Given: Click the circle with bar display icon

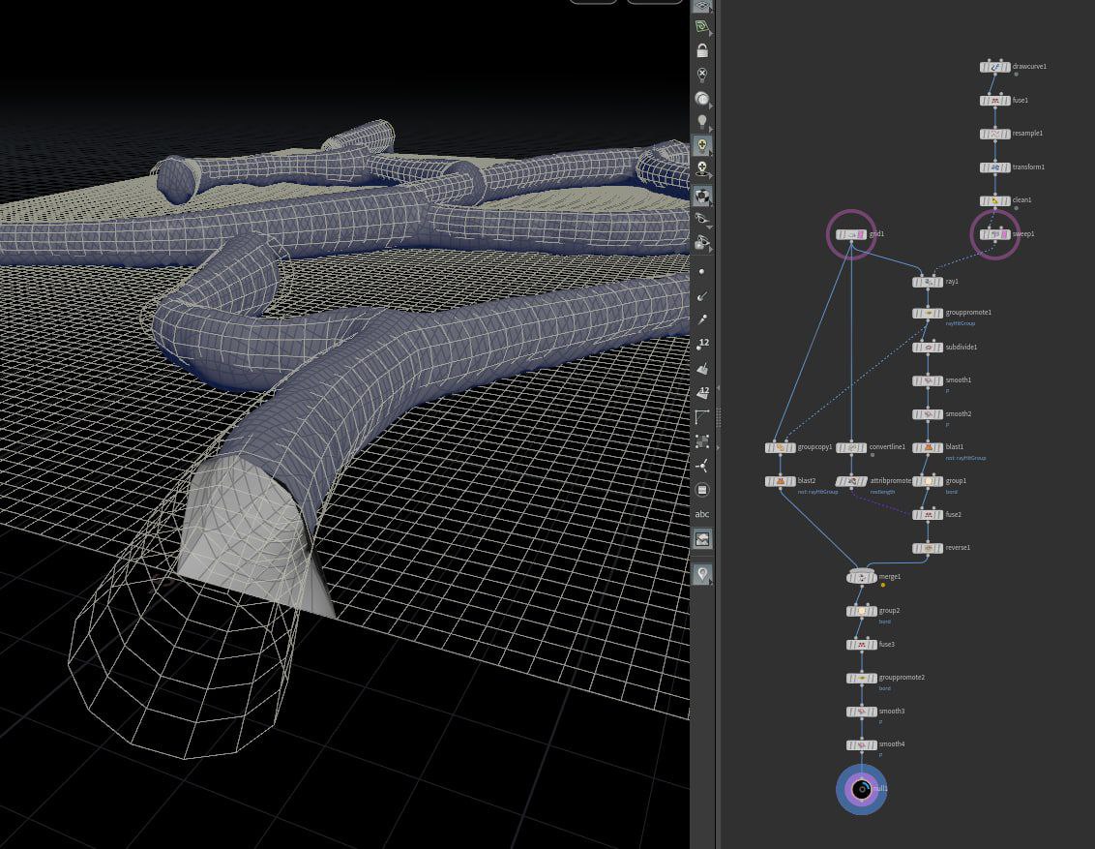Looking at the screenshot, I should point(702,490).
